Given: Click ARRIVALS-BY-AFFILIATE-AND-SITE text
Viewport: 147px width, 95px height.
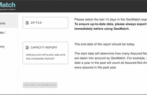Looking at the screenshot, I should [x=46, y=55].
